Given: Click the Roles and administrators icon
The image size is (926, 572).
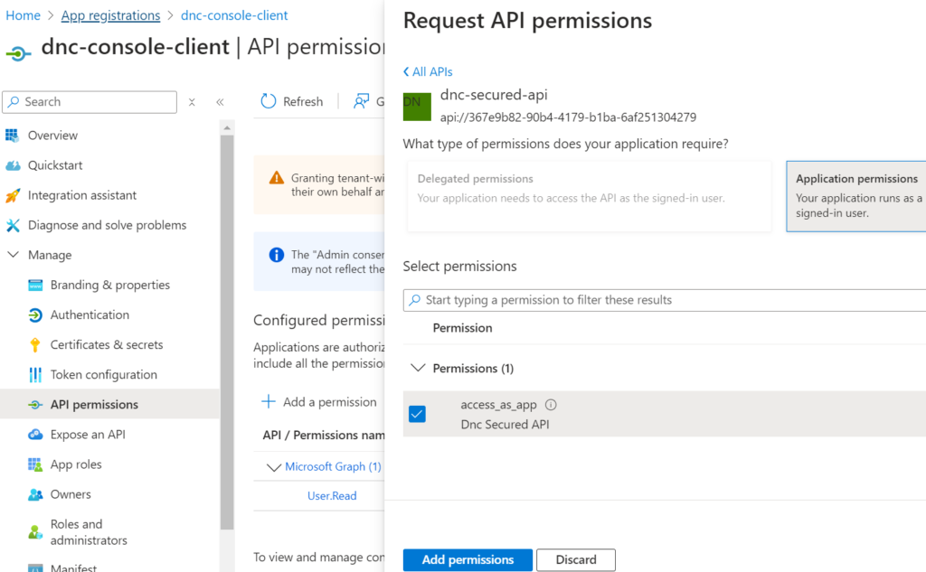Looking at the screenshot, I should click(35, 532).
